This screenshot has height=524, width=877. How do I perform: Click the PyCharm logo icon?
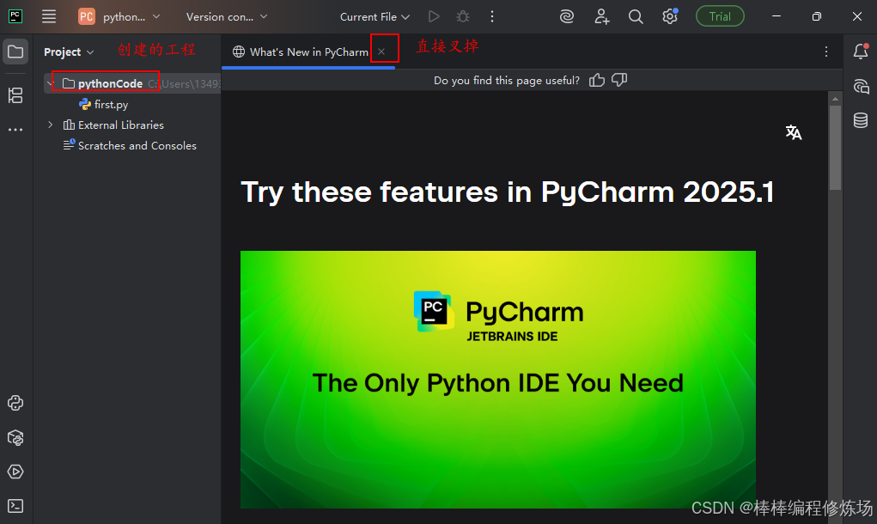point(15,16)
